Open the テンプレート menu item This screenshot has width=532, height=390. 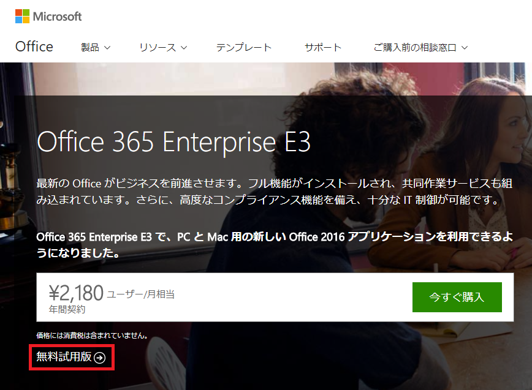tap(244, 47)
